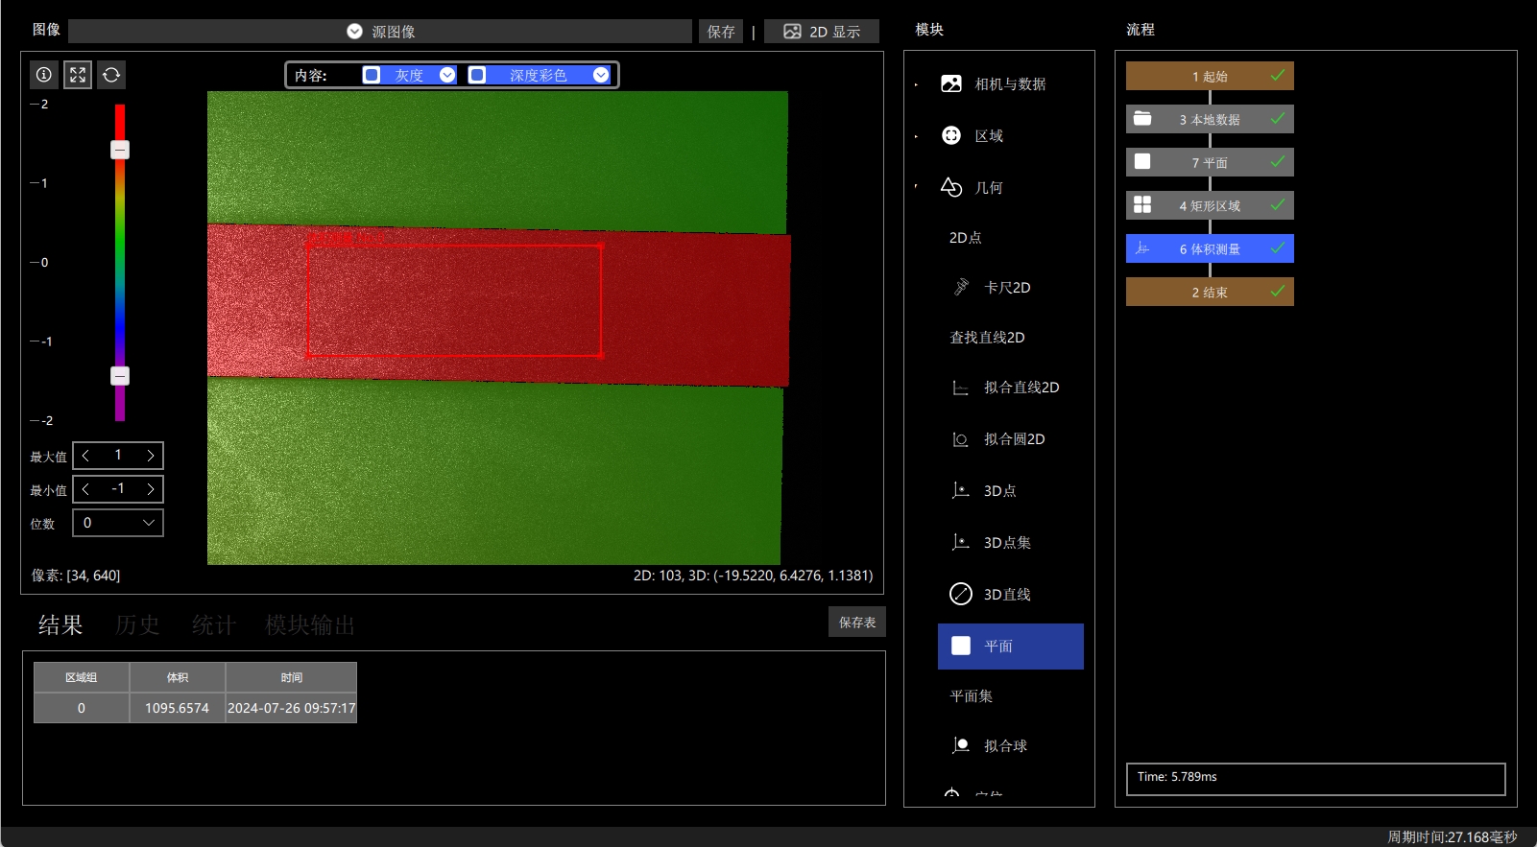Click the fit-to-view expand icon
The image size is (1537, 847).
point(78,75)
